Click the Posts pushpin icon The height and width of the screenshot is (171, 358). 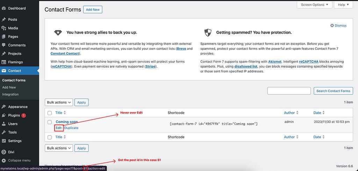coord(3,20)
